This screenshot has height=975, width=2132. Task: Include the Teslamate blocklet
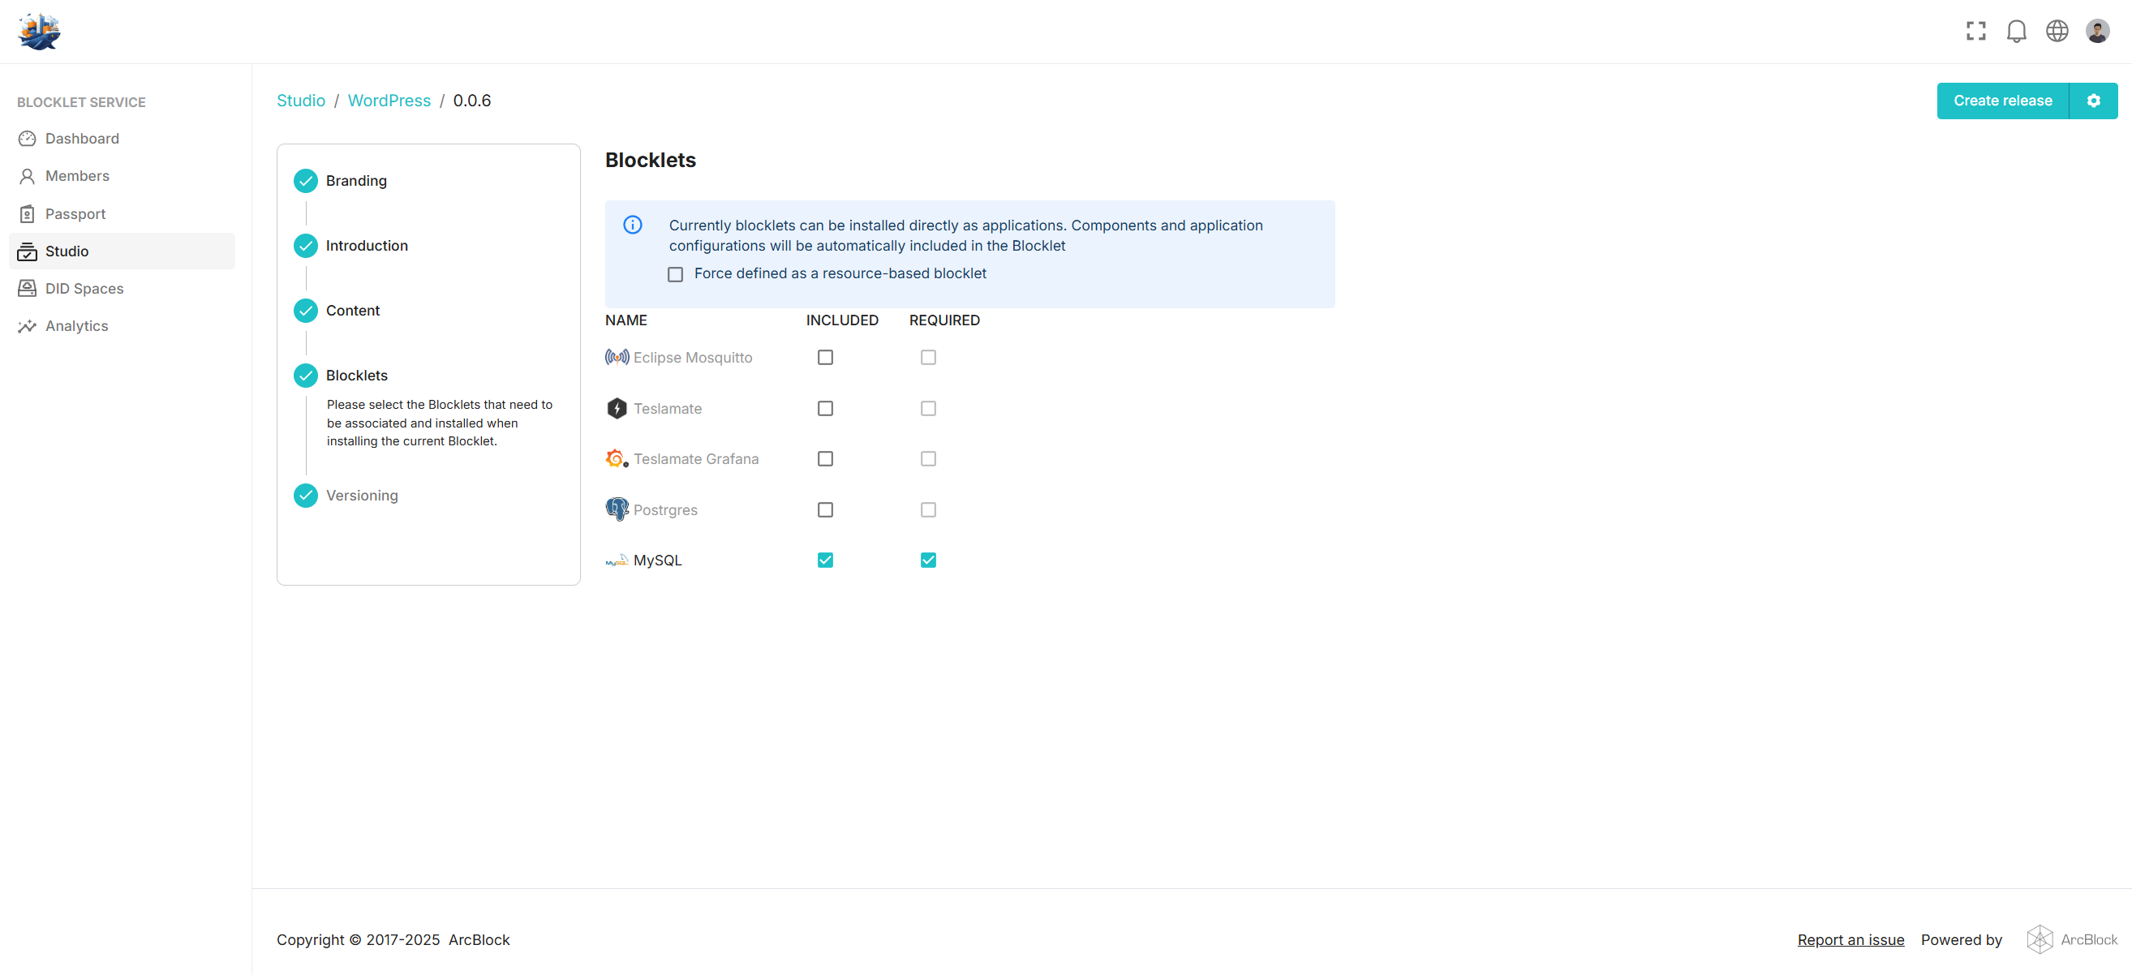(825, 409)
